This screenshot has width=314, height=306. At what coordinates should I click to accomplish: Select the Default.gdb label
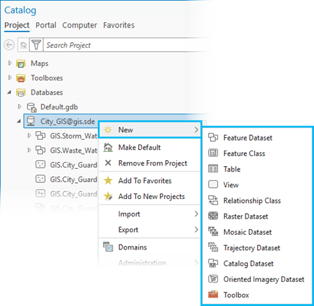59,107
